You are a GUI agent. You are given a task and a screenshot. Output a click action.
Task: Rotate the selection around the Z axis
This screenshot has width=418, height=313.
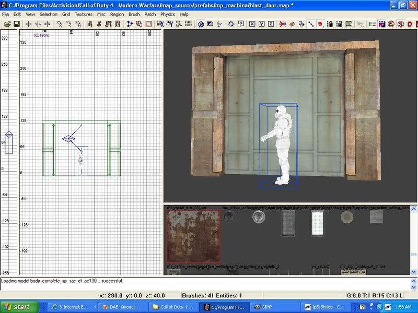(x=78, y=24)
